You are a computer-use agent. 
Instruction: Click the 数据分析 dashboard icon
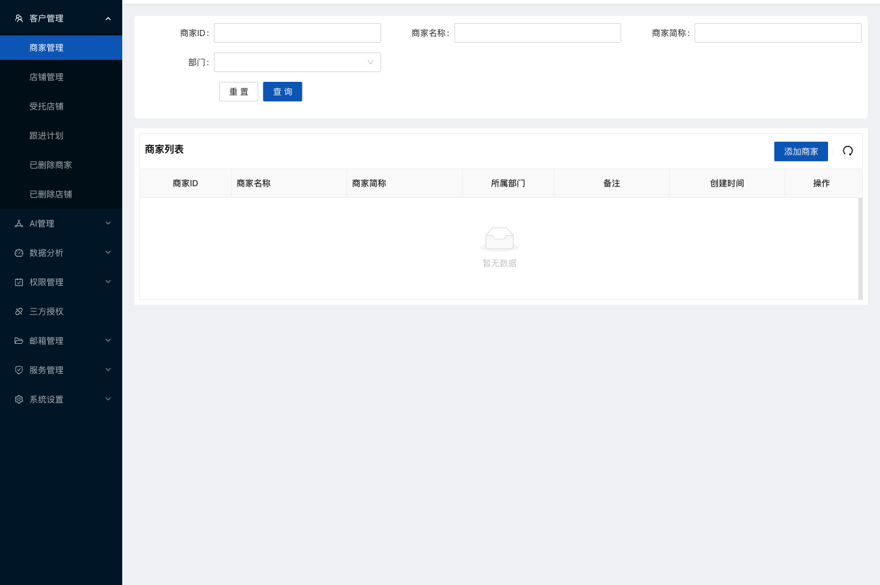19,253
